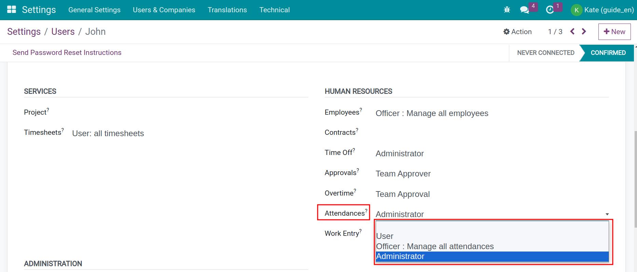Click Kate's user avatar
Viewport: 637px width, 272px height.
pyautogui.click(x=576, y=10)
